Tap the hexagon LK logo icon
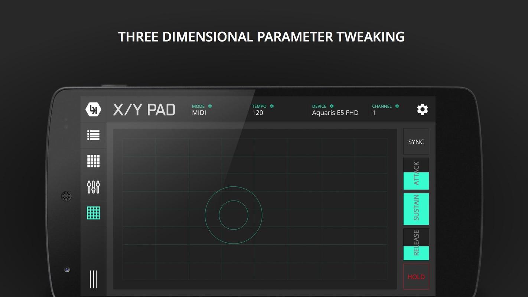The height and width of the screenshot is (297, 528). (x=93, y=110)
